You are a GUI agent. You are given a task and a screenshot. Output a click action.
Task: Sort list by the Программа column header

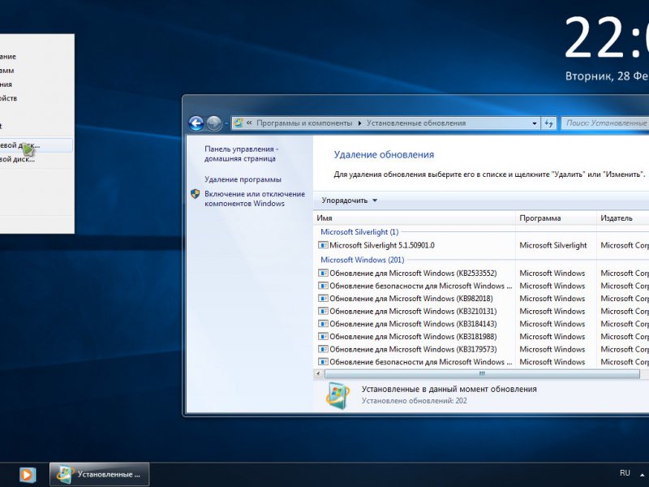[x=555, y=218]
